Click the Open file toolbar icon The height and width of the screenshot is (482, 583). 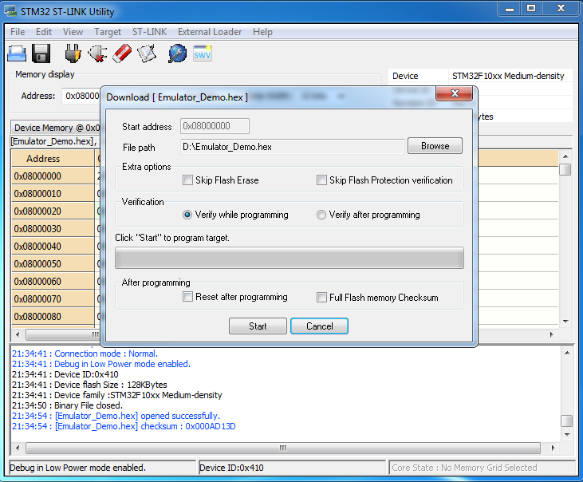pos(17,54)
